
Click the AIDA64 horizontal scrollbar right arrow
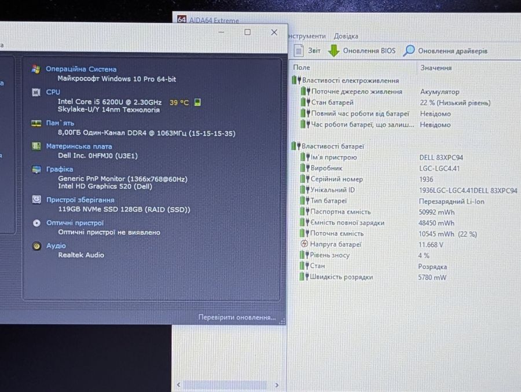coord(277,385)
